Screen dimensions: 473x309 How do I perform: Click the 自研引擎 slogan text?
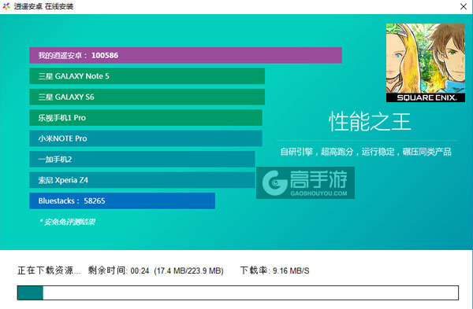point(366,152)
